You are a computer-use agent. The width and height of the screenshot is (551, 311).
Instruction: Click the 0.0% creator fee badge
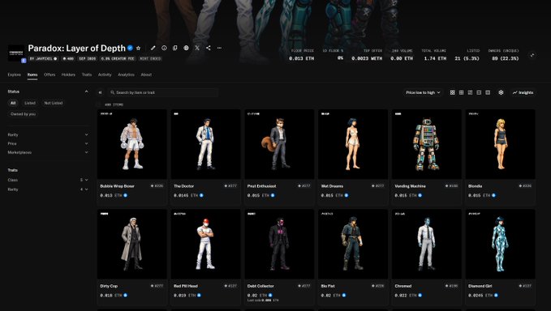[118, 58]
